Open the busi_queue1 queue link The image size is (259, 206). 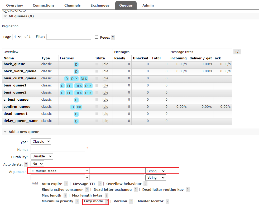click(15, 85)
